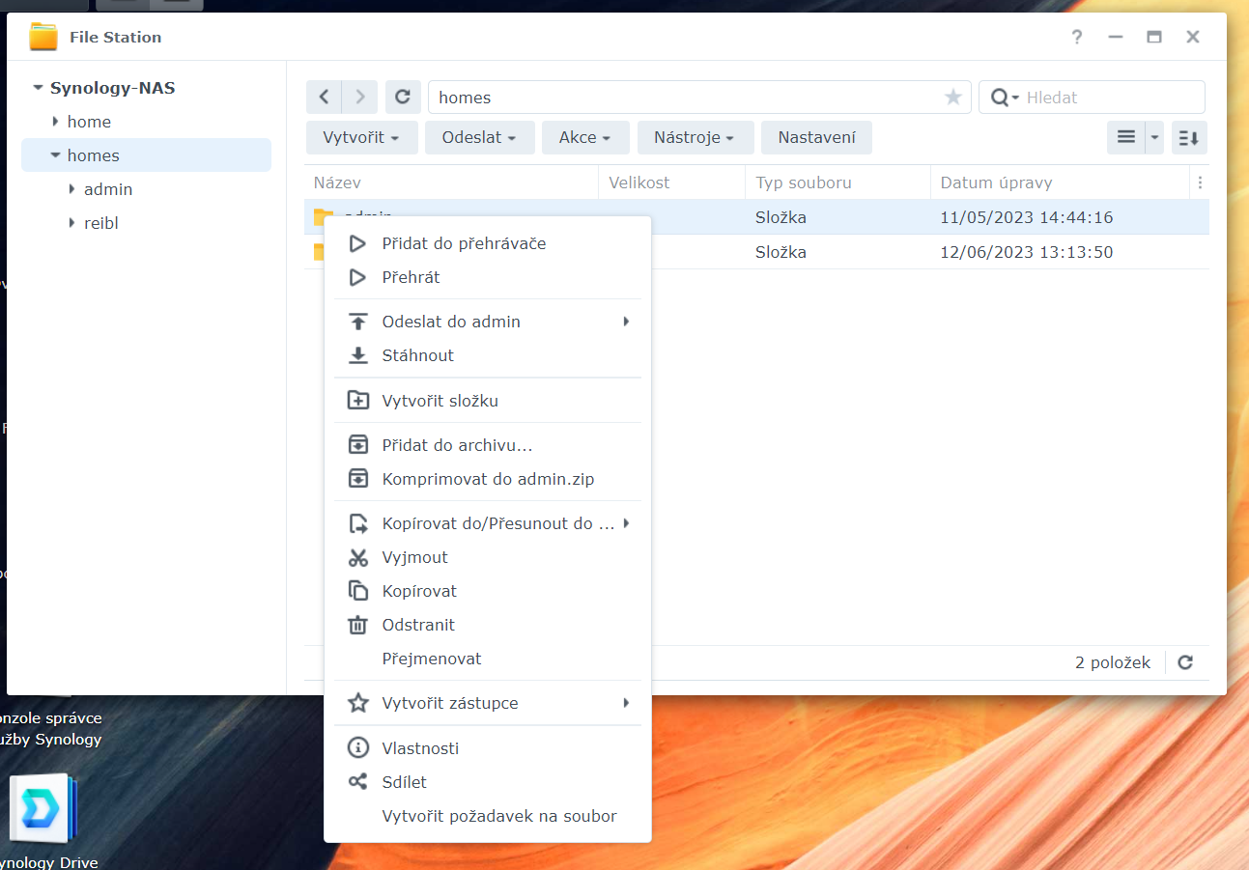Refresh item count in status bar
The image size is (1249, 870).
click(1185, 662)
